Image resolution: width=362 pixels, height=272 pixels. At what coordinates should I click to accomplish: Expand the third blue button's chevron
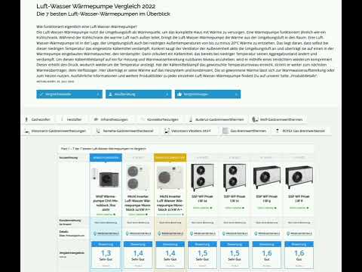pyautogui.click(x=236, y=94)
